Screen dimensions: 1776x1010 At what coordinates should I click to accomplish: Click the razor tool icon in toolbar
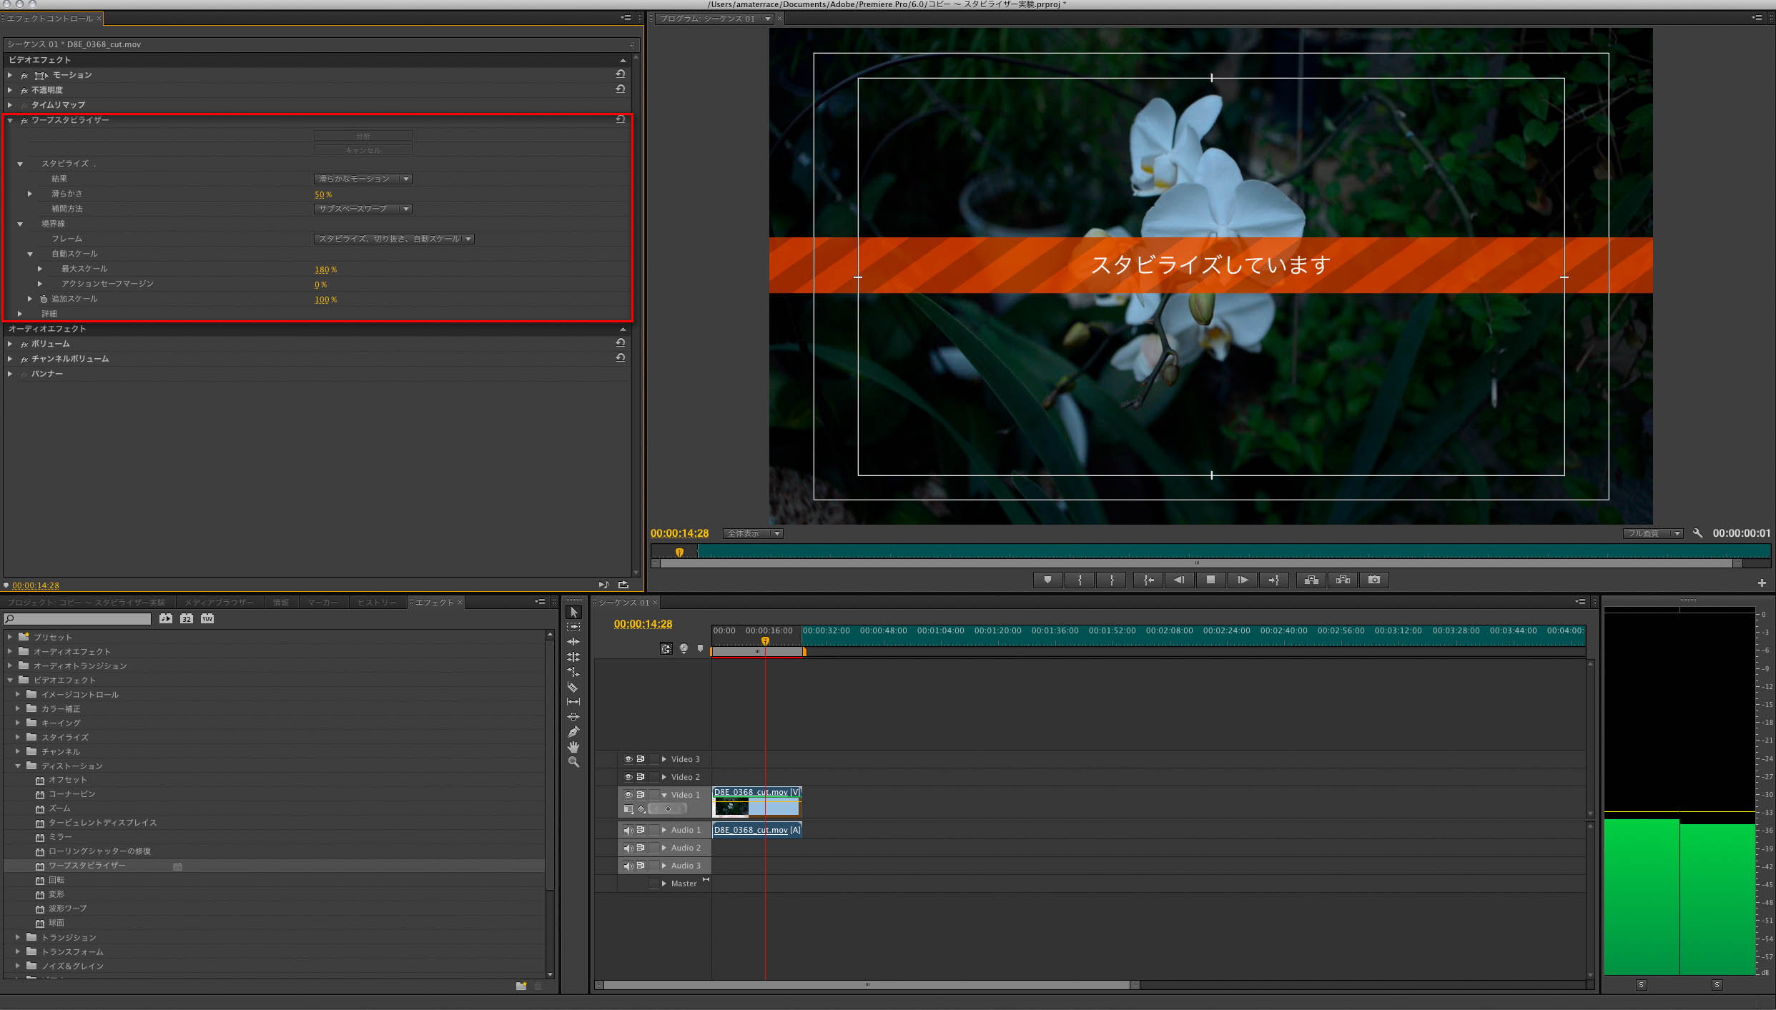(x=575, y=684)
